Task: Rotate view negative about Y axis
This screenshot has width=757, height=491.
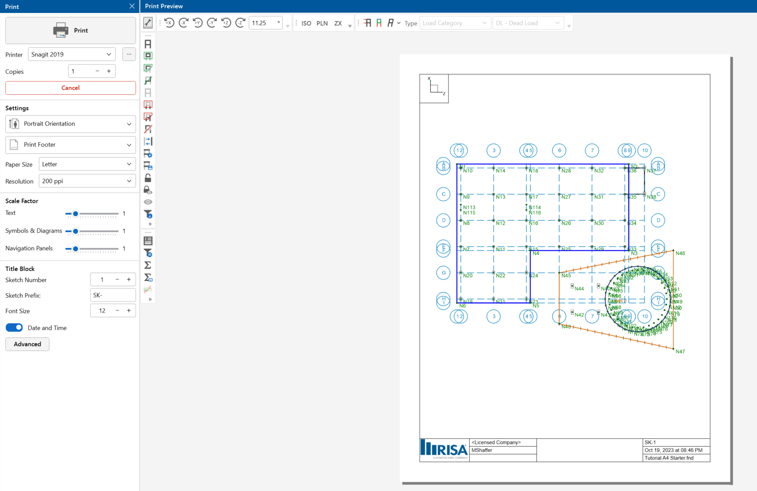Action: (212, 23)
